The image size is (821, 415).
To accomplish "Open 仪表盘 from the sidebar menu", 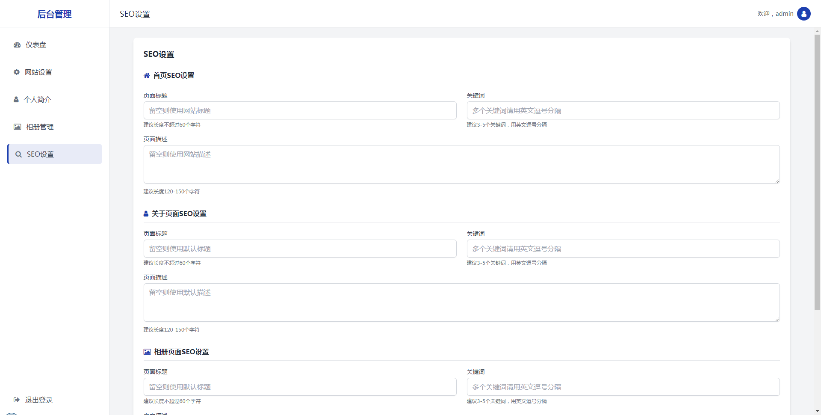I will (x=36, y=45).
